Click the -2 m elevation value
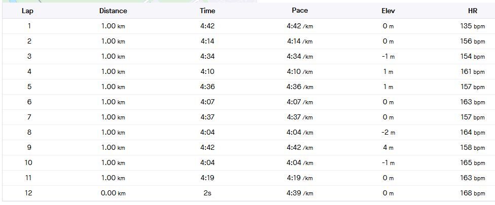 388,132
